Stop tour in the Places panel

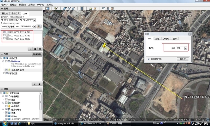[x=40, y=84]
